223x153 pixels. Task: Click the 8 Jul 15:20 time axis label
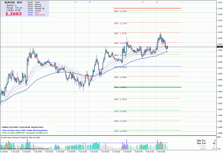(x=161, y=152)
